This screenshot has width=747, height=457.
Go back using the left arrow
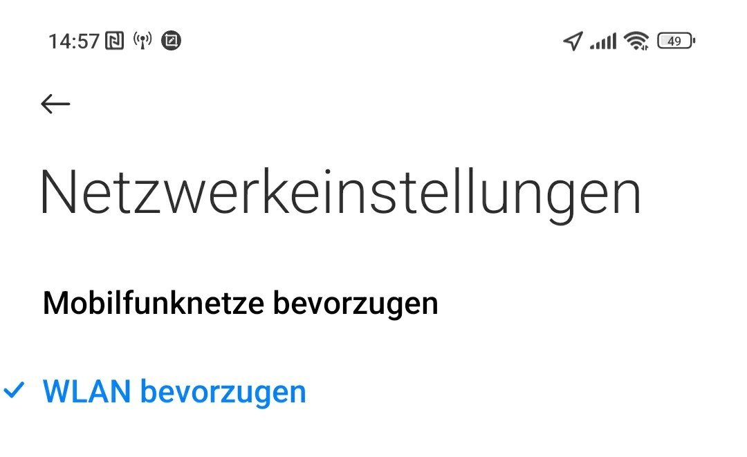tap(55, 104)
